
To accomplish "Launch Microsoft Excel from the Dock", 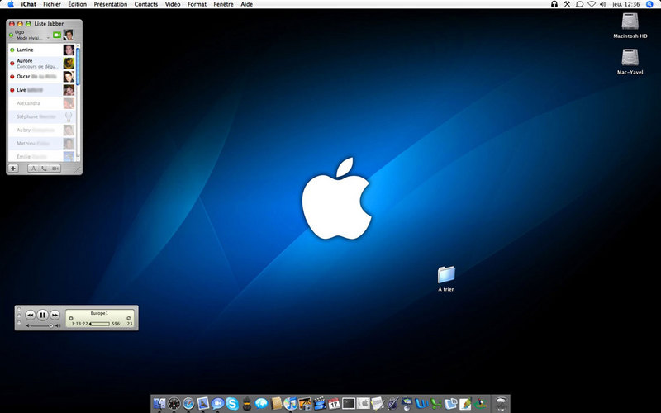I will (436, 403).
